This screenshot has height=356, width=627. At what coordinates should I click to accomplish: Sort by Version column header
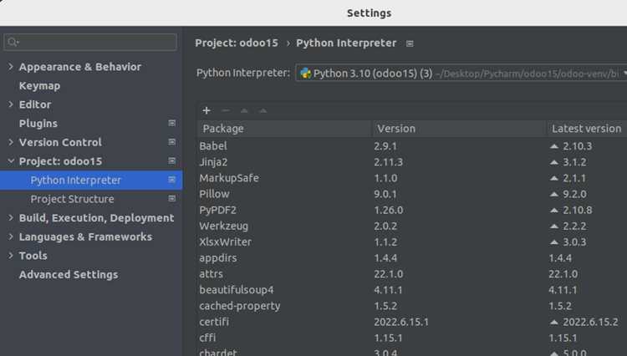pos(460,129)
